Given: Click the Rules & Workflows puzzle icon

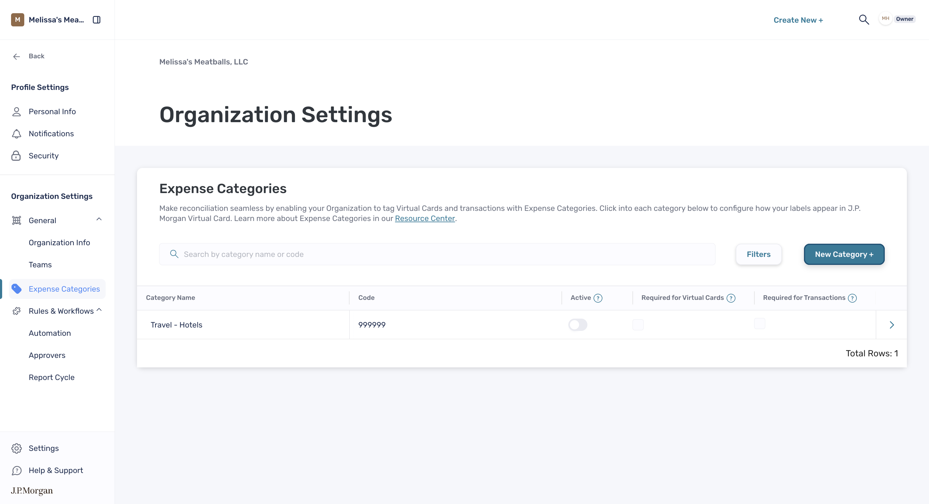Looking at the screenshot, I should point(17,311).
